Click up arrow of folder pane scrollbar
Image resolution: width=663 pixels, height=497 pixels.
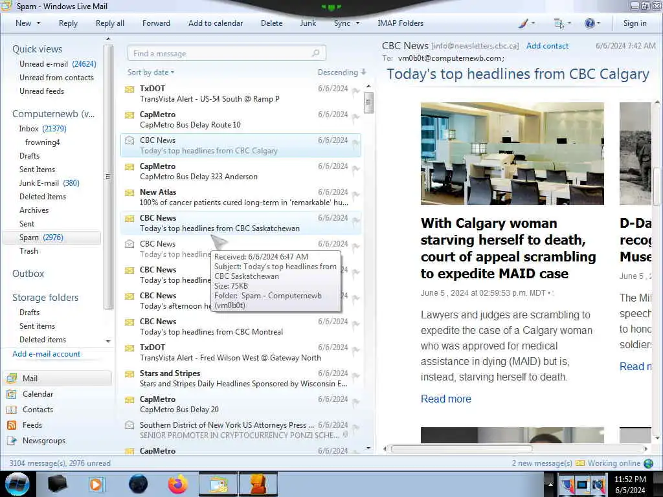point(108,39)
